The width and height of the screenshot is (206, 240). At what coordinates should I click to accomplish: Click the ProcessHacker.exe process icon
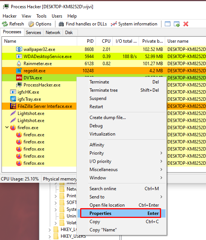tap(19, 85)
